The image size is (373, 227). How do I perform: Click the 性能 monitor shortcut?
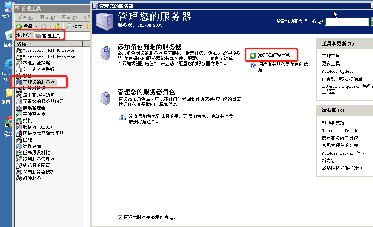(27, 140)
